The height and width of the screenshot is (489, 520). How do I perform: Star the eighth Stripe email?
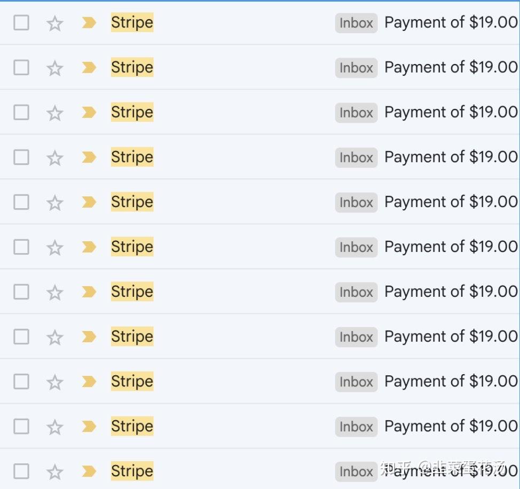click(x=55, y=337)
